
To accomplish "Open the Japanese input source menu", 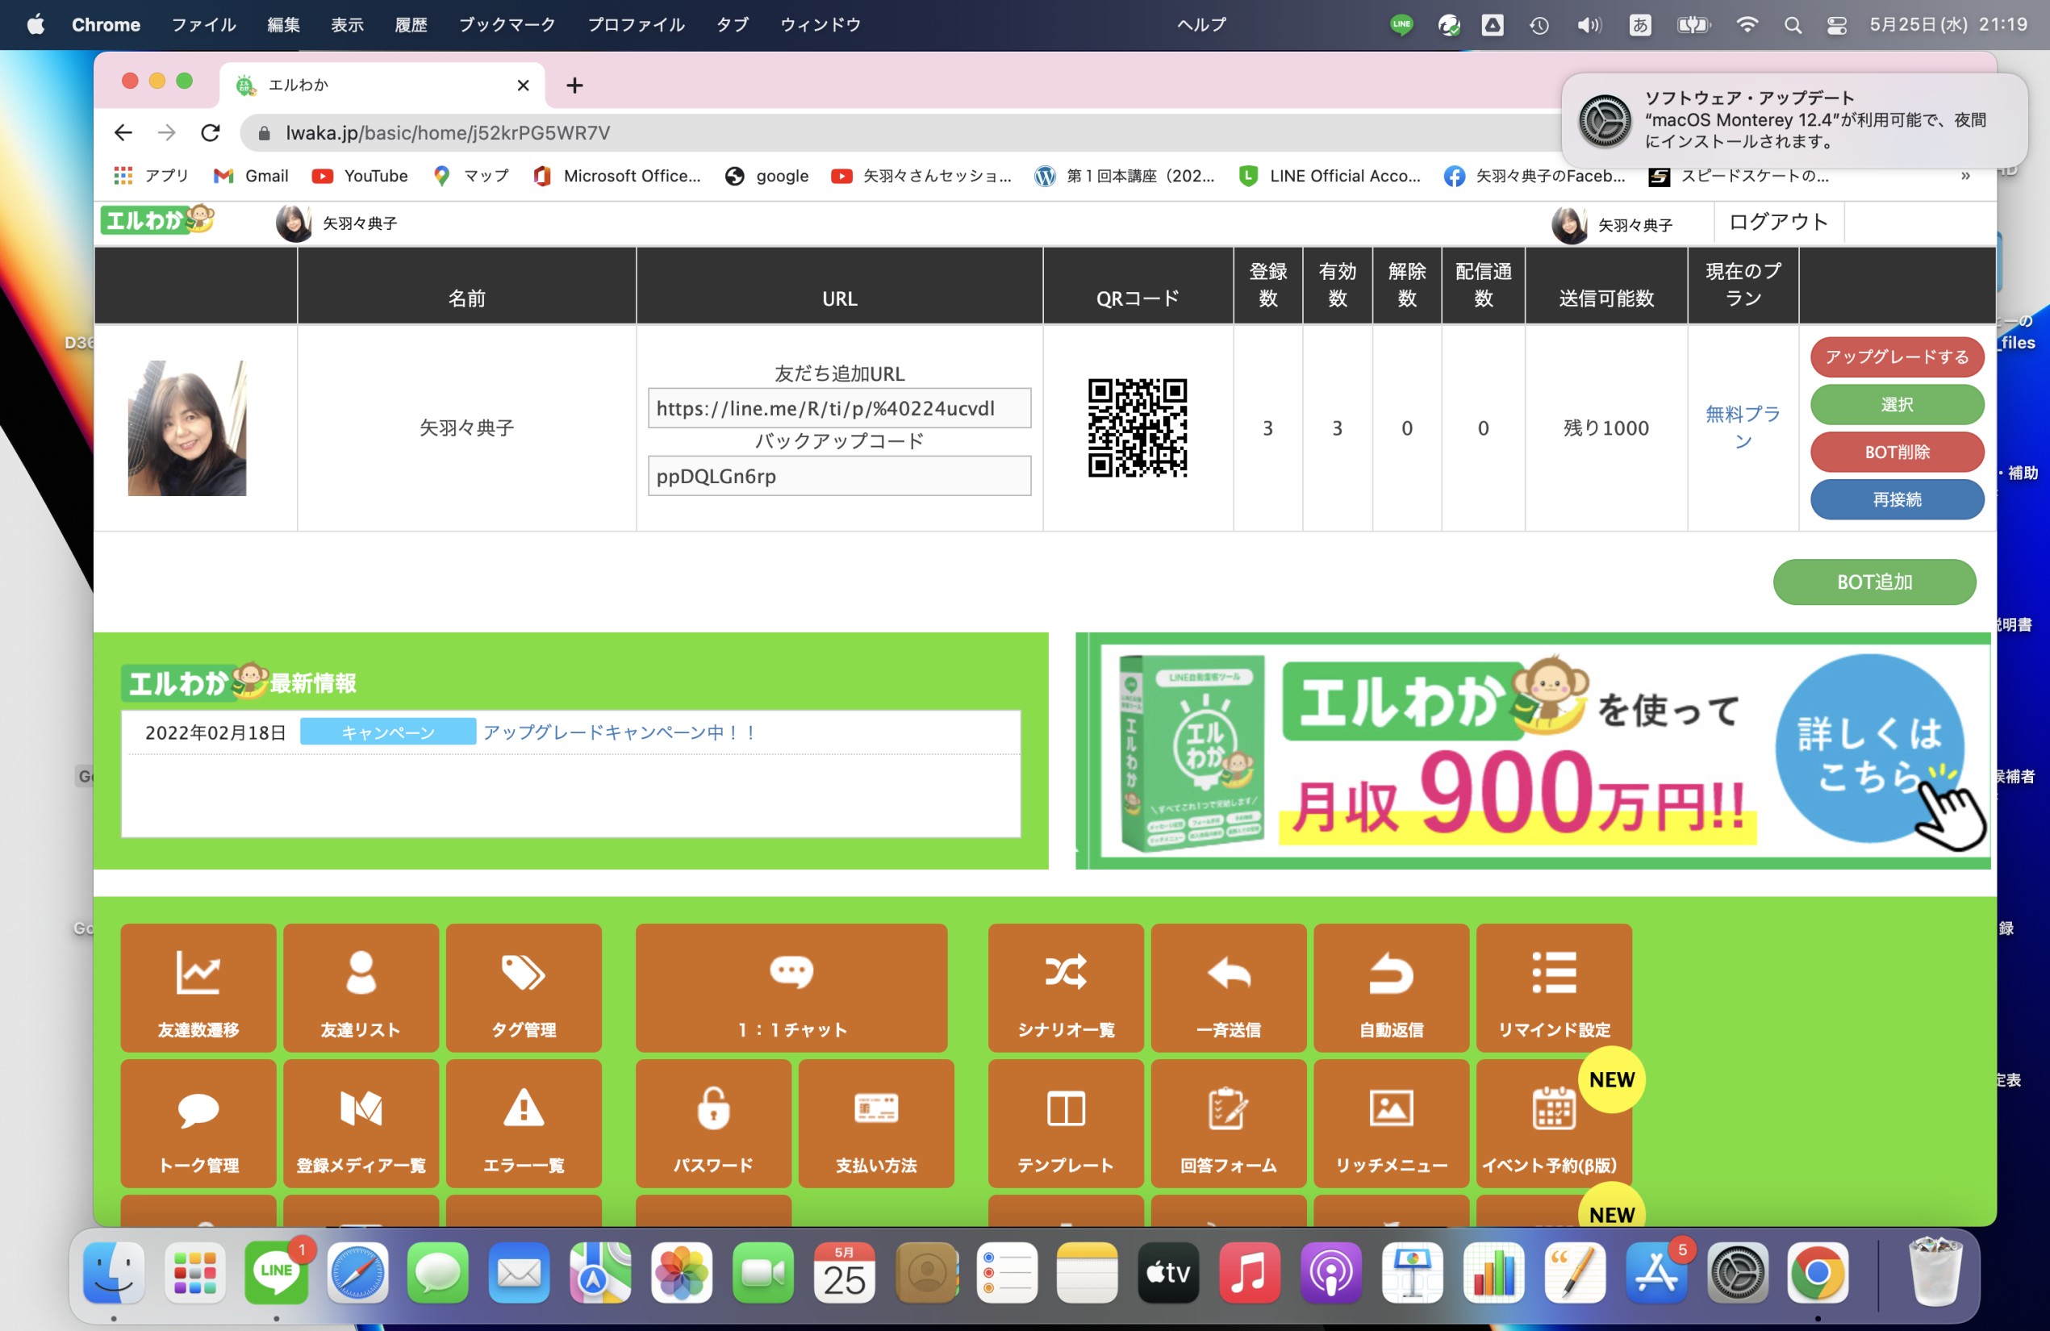I will tap(1640, 25).
